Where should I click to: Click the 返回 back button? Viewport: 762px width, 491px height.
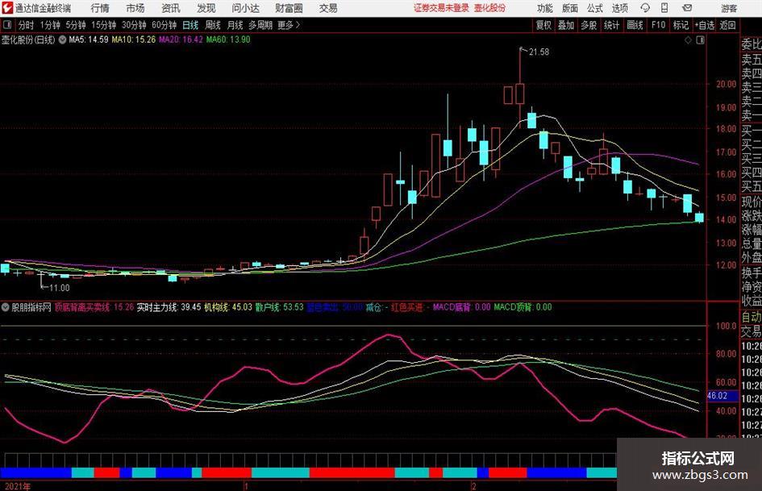pos(727,25)
